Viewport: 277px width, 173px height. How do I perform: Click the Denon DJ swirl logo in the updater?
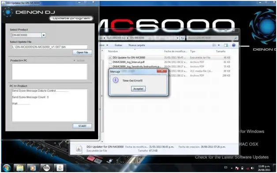[x=8, y=12]
